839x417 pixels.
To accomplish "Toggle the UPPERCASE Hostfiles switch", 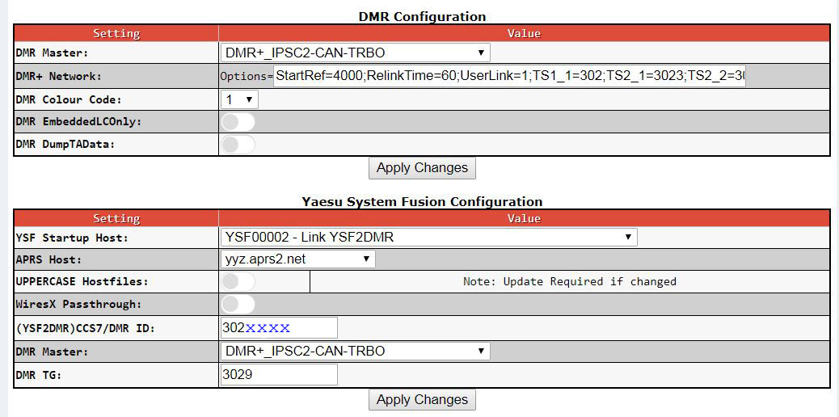I will click(238, 281).
